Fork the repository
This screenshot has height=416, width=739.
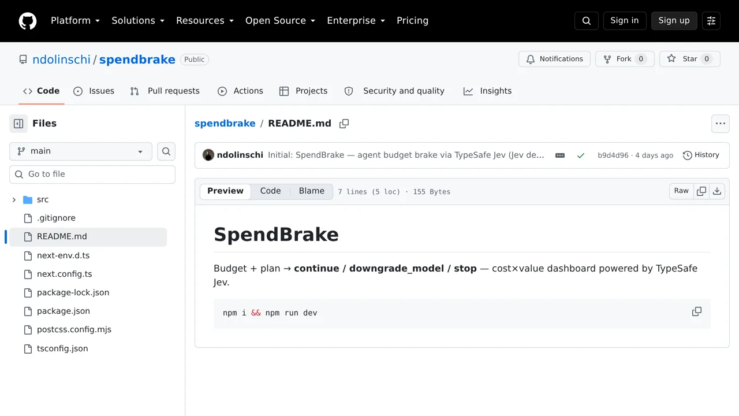pos(625,59)
